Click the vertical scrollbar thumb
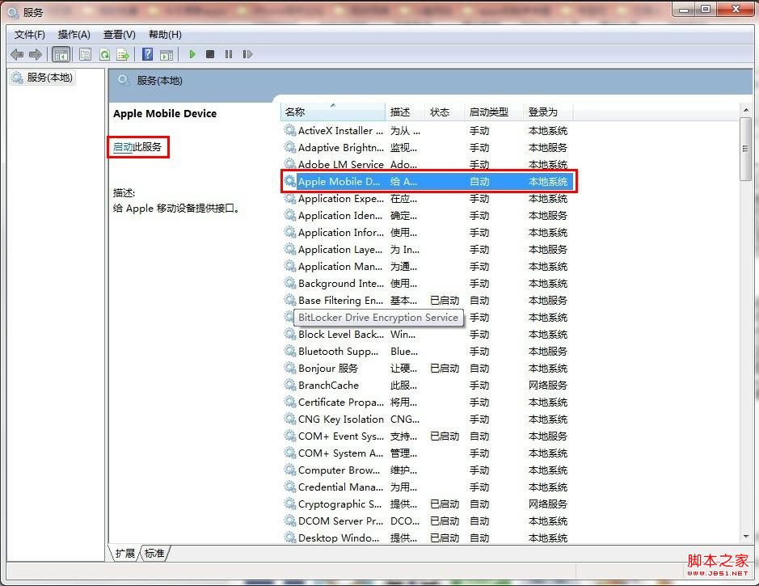The width and height of the screenshot is (759, 586). click(746, 149)
